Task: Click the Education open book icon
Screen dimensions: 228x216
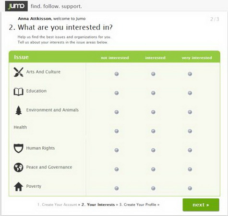Action: click(18, 92)
